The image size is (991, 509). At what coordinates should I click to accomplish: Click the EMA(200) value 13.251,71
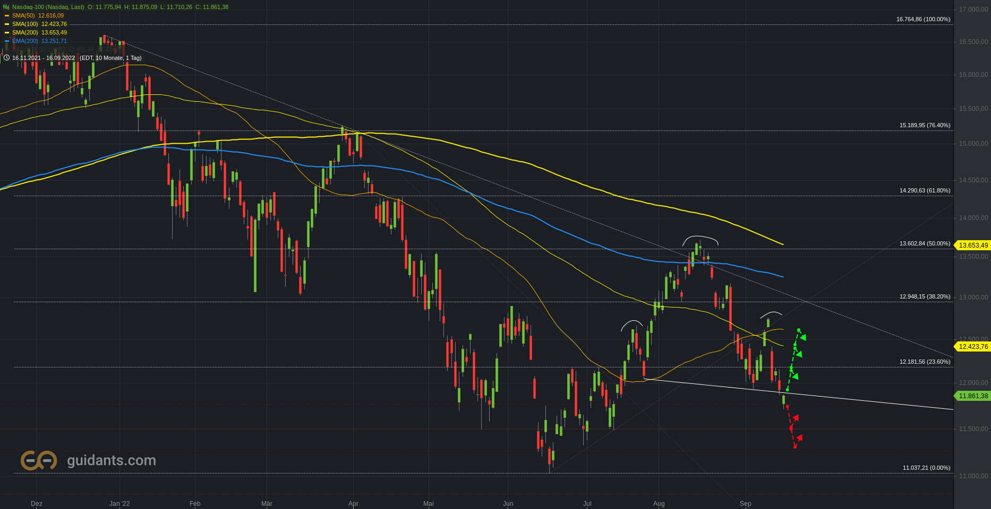(54, 41)
